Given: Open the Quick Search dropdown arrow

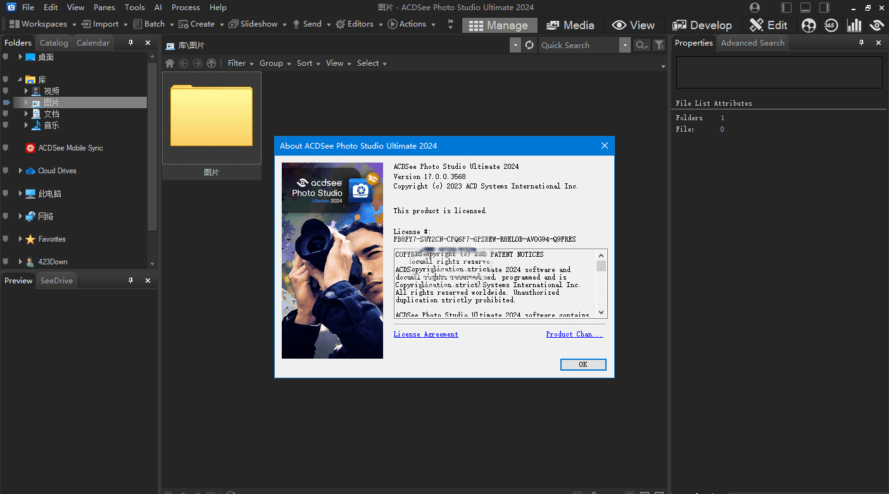Looking at the screenshot, I should [x=625, y=45].
